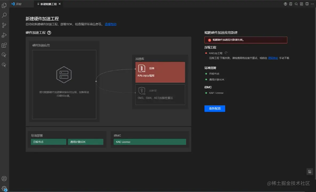Open the Run and Debug view
Image resolution: width=316 pixels, height=192 pixels.
[4, 35]
